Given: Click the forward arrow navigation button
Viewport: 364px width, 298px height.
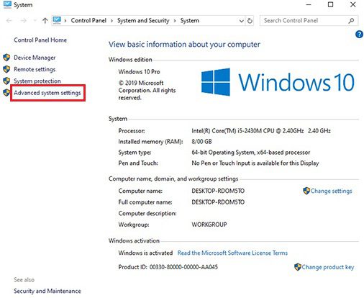Looking at the screenshot, I should point(24,21).
